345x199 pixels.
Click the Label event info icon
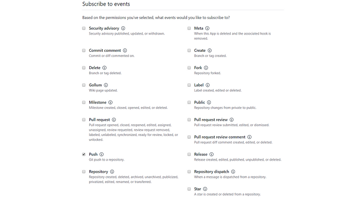click(x=208, y=85)
